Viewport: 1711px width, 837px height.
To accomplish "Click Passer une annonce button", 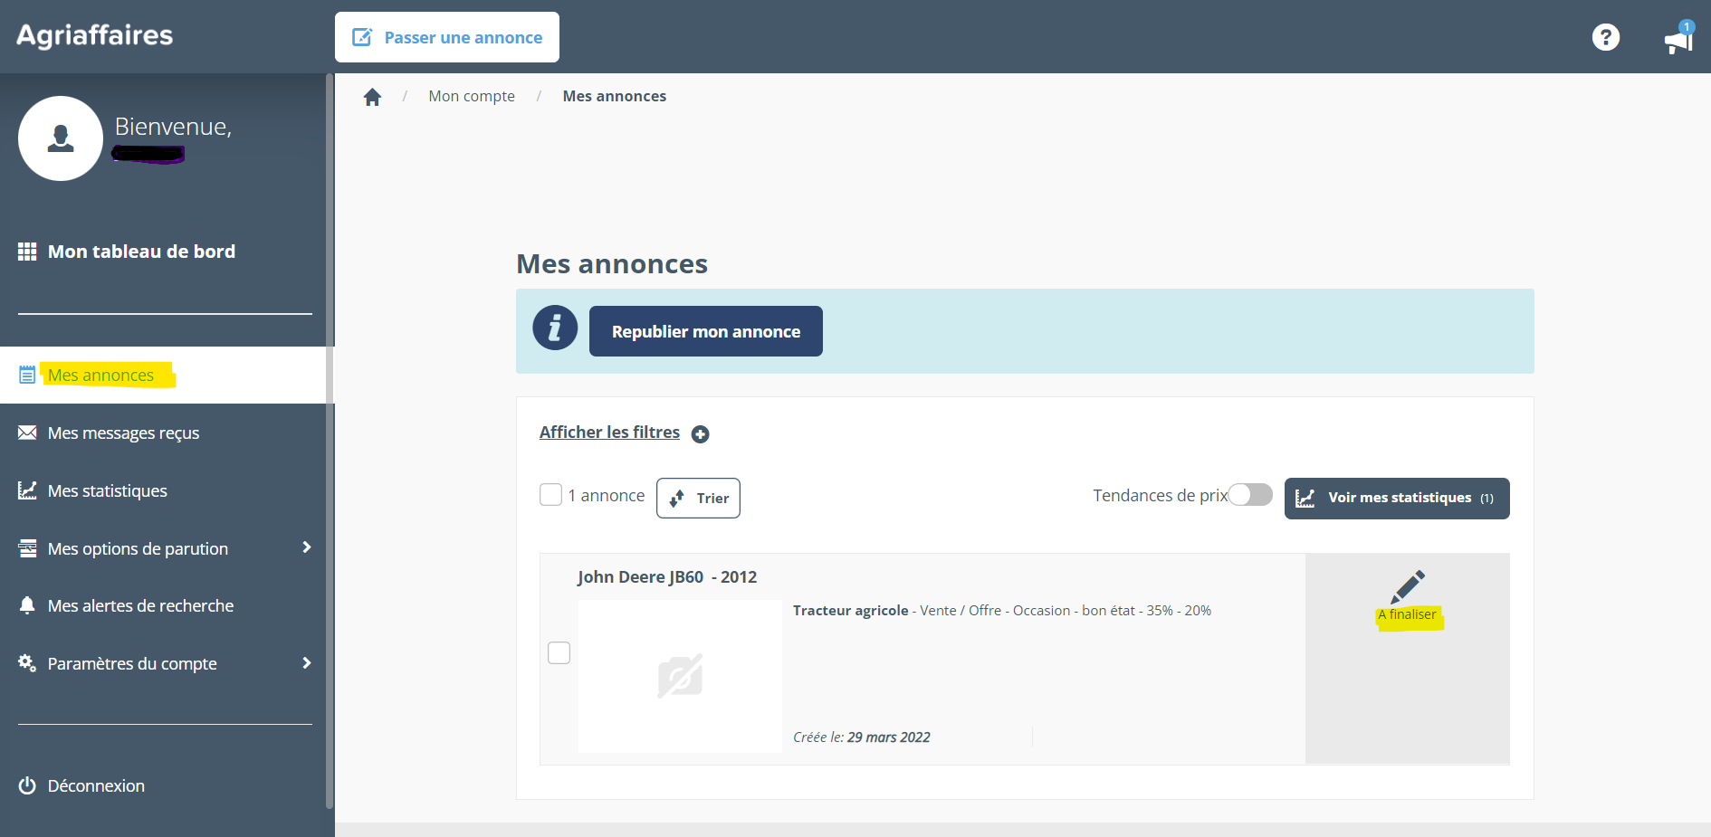I will coord(447,37).
